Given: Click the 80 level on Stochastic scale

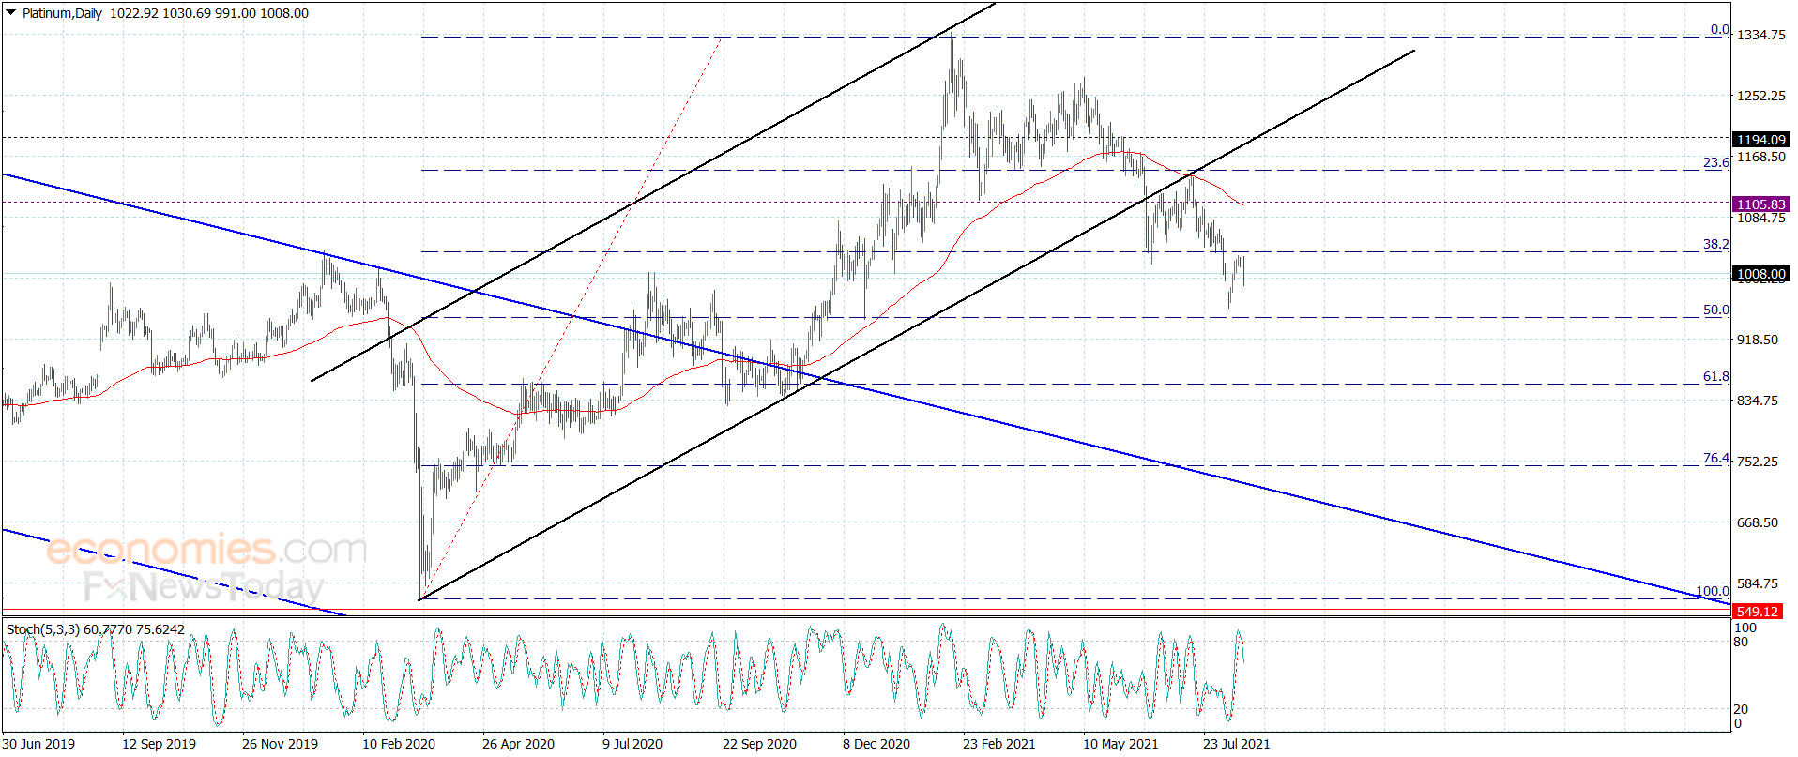Looking at the screenshot, I should tap(1742, 642).
